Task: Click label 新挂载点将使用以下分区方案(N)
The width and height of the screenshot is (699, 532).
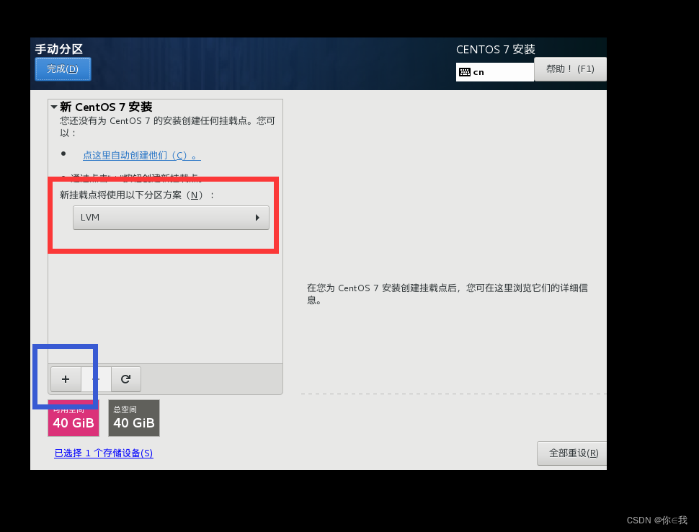Action: point(137,195)
